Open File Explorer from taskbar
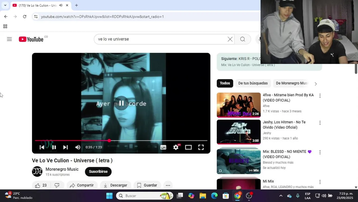Image resolution: width=358 pixels, height=202 pixels. [x=203, y=196]
